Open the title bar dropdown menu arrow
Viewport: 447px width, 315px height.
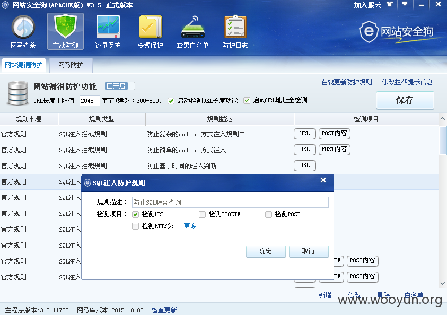coord(405,4)
